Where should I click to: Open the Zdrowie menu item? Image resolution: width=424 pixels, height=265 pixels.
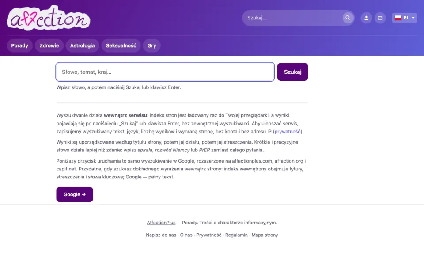(x=49, y=45)
